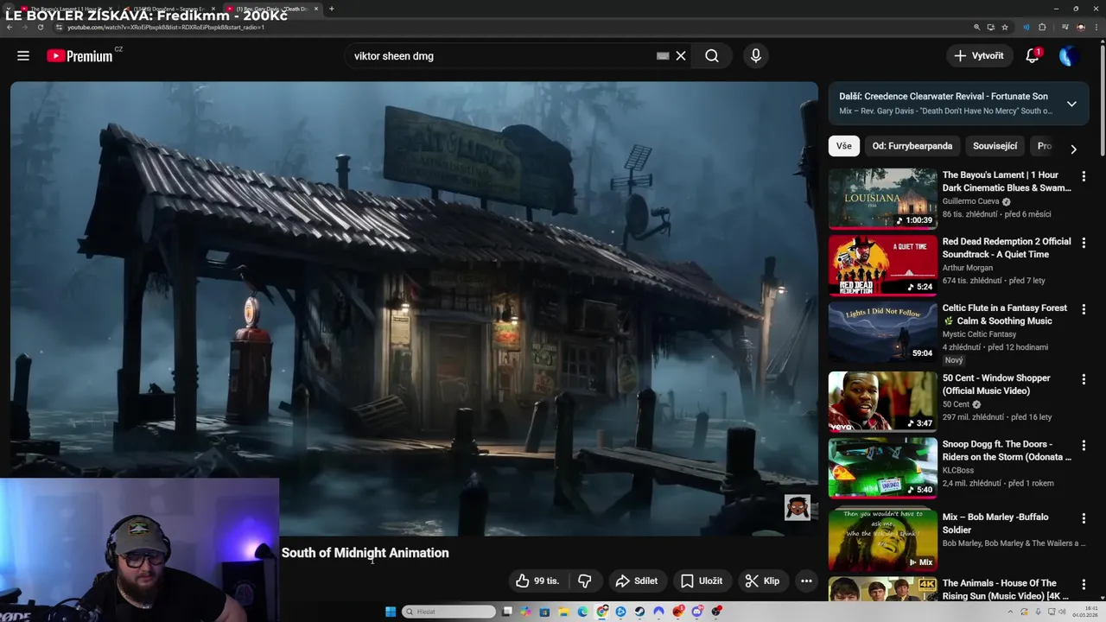Open options for Red Dead Redemption 2 soundtrack
The height and width of the screenshot is (622, 1106).
point(1084,243)
